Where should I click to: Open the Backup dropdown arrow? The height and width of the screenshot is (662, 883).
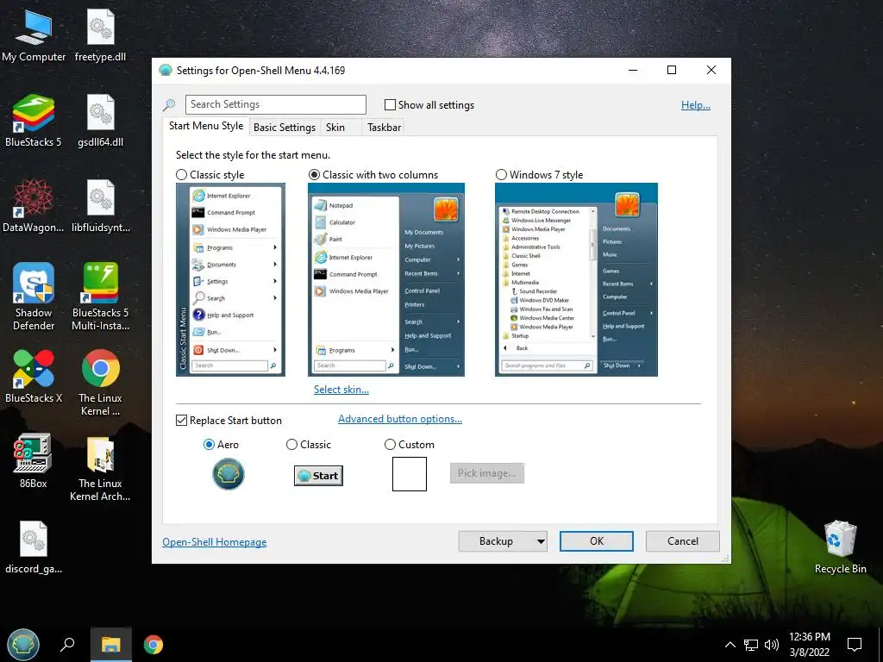(x=541, y=541)
